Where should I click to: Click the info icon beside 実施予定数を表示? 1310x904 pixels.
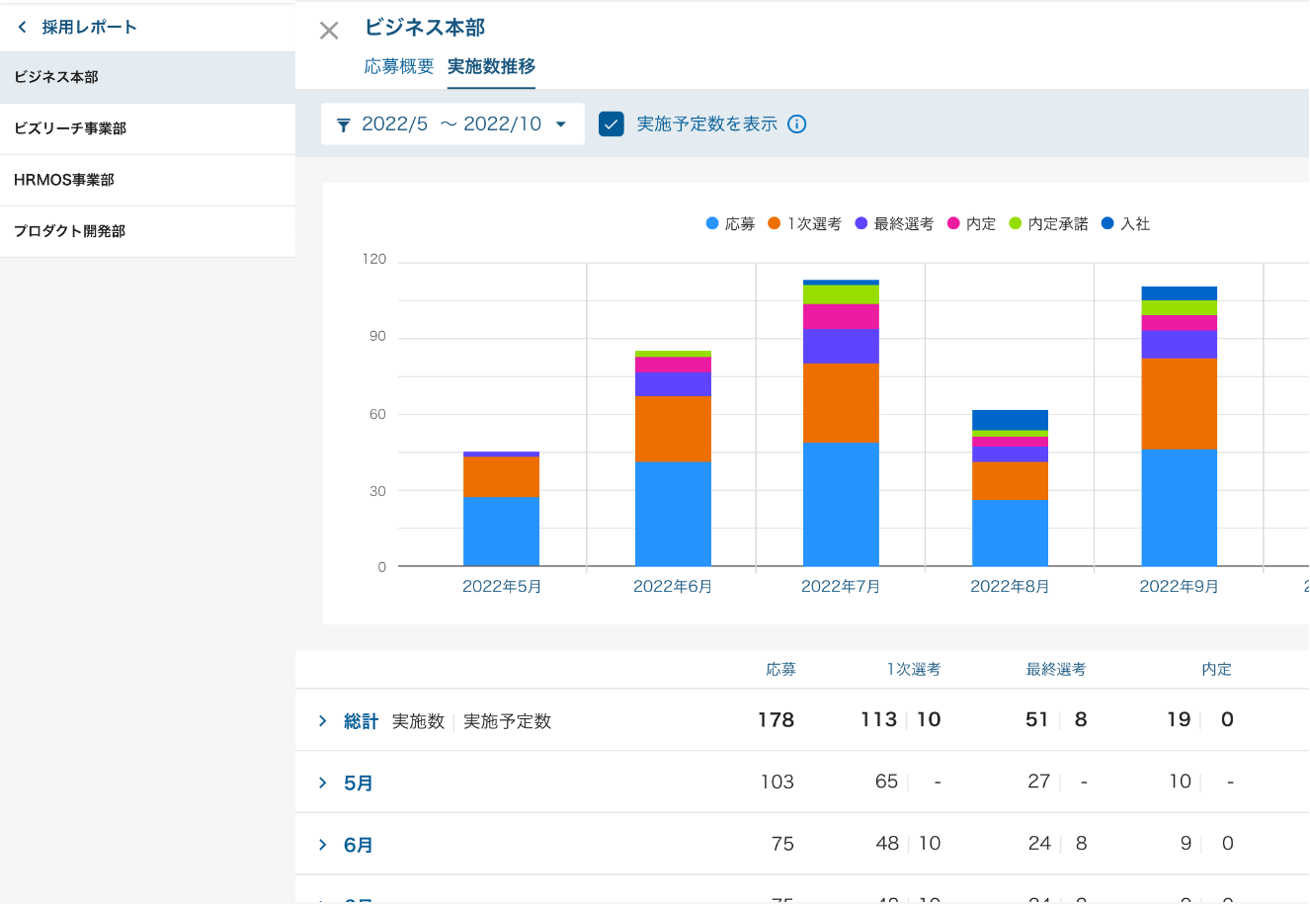(797, 124)
